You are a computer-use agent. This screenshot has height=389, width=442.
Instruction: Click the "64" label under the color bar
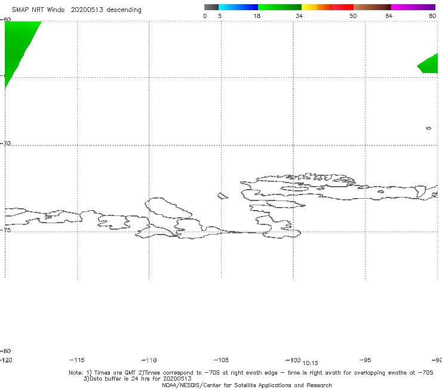[389, 16]
